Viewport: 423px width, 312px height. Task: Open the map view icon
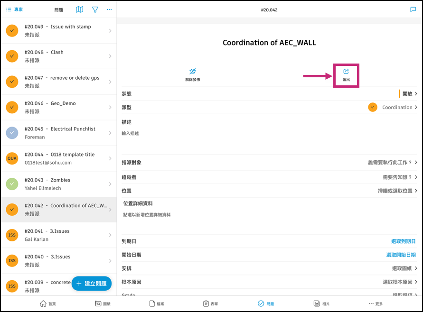tap(80, 9)
